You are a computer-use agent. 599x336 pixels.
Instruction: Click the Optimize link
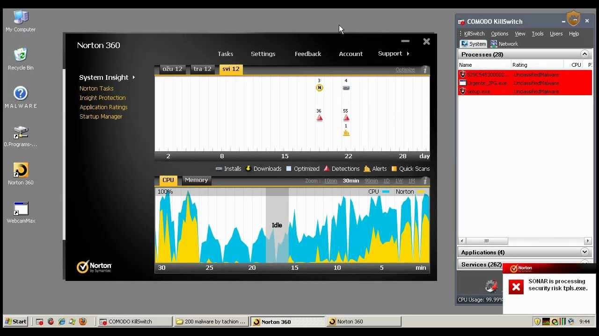[405, 70]
